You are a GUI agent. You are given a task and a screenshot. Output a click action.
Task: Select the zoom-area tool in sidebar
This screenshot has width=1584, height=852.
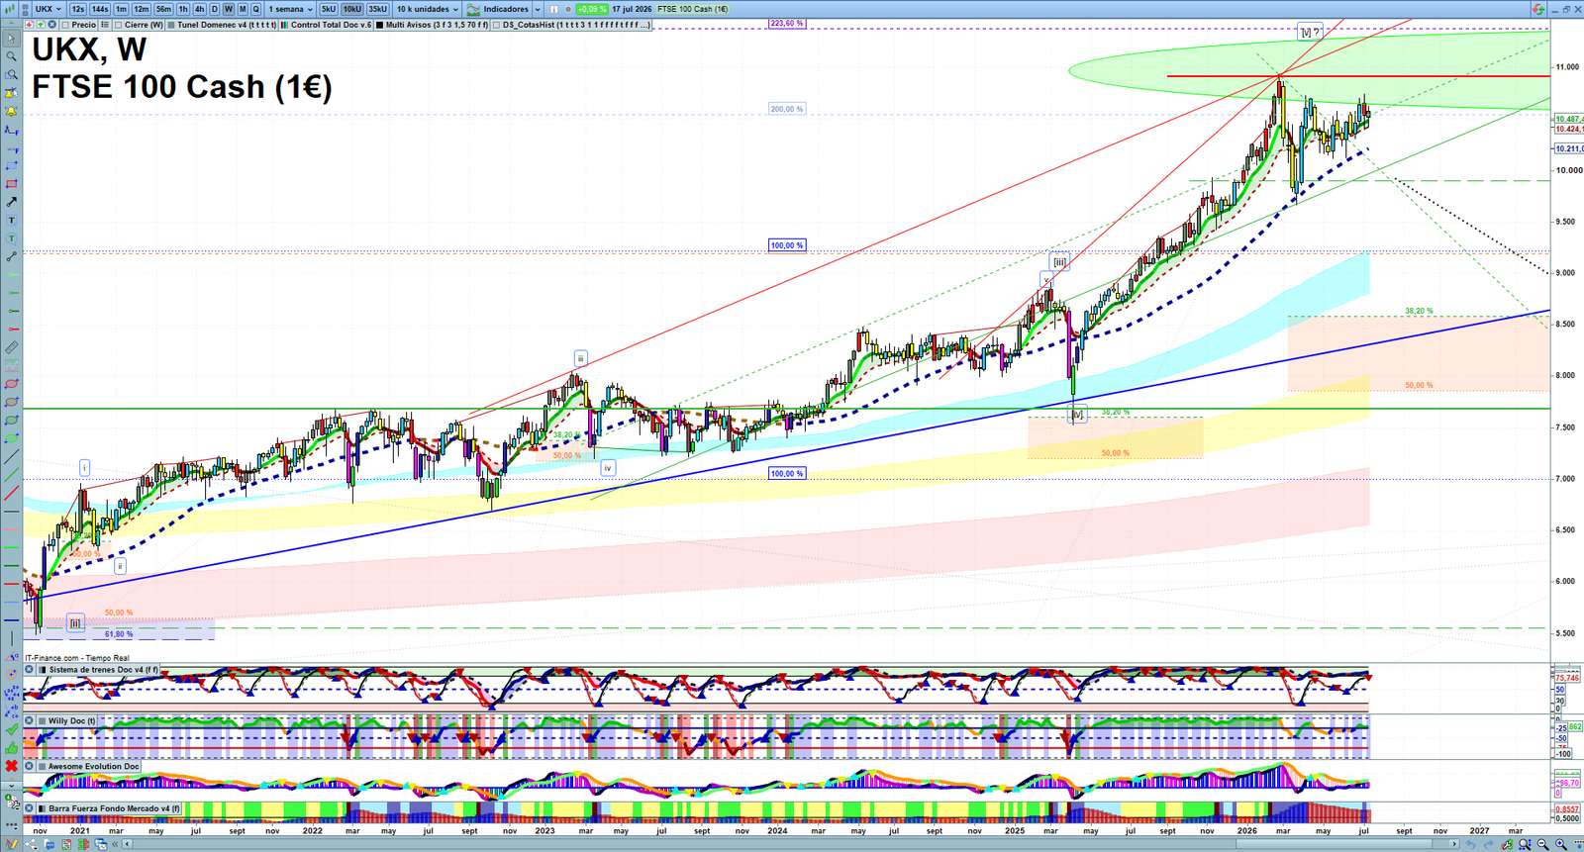click(12, 75)
